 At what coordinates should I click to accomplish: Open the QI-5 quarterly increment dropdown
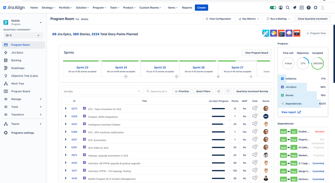point(23,35)
